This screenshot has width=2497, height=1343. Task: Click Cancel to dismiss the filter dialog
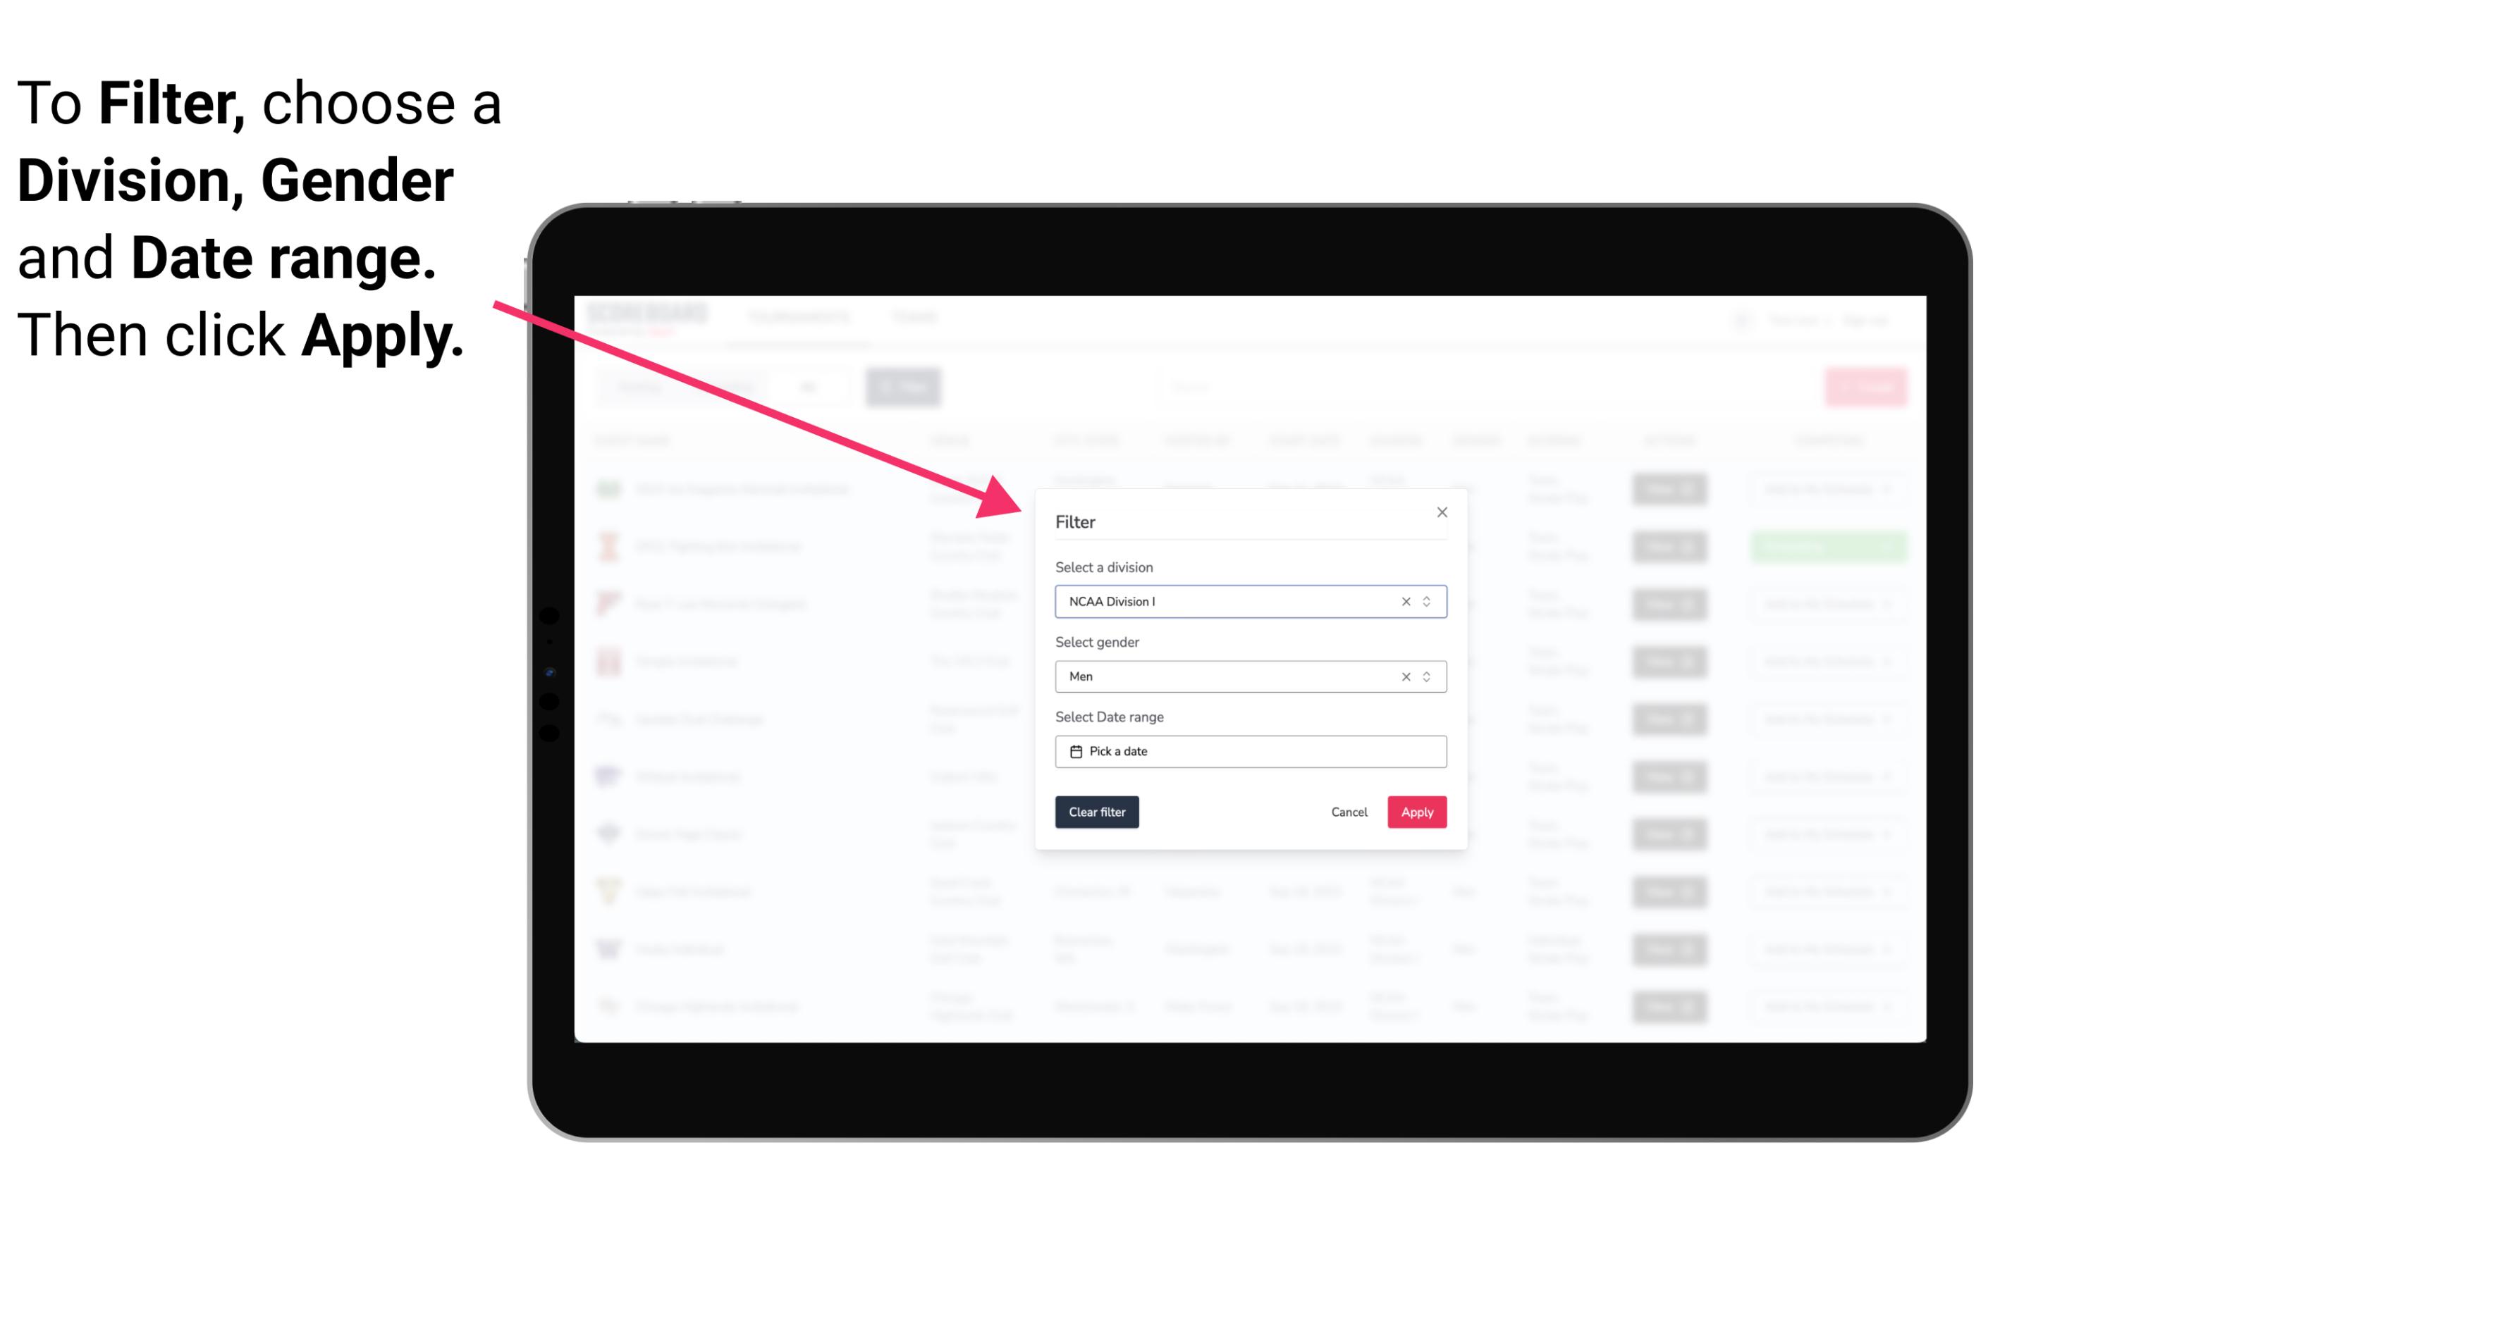[x=1349, y=812]
